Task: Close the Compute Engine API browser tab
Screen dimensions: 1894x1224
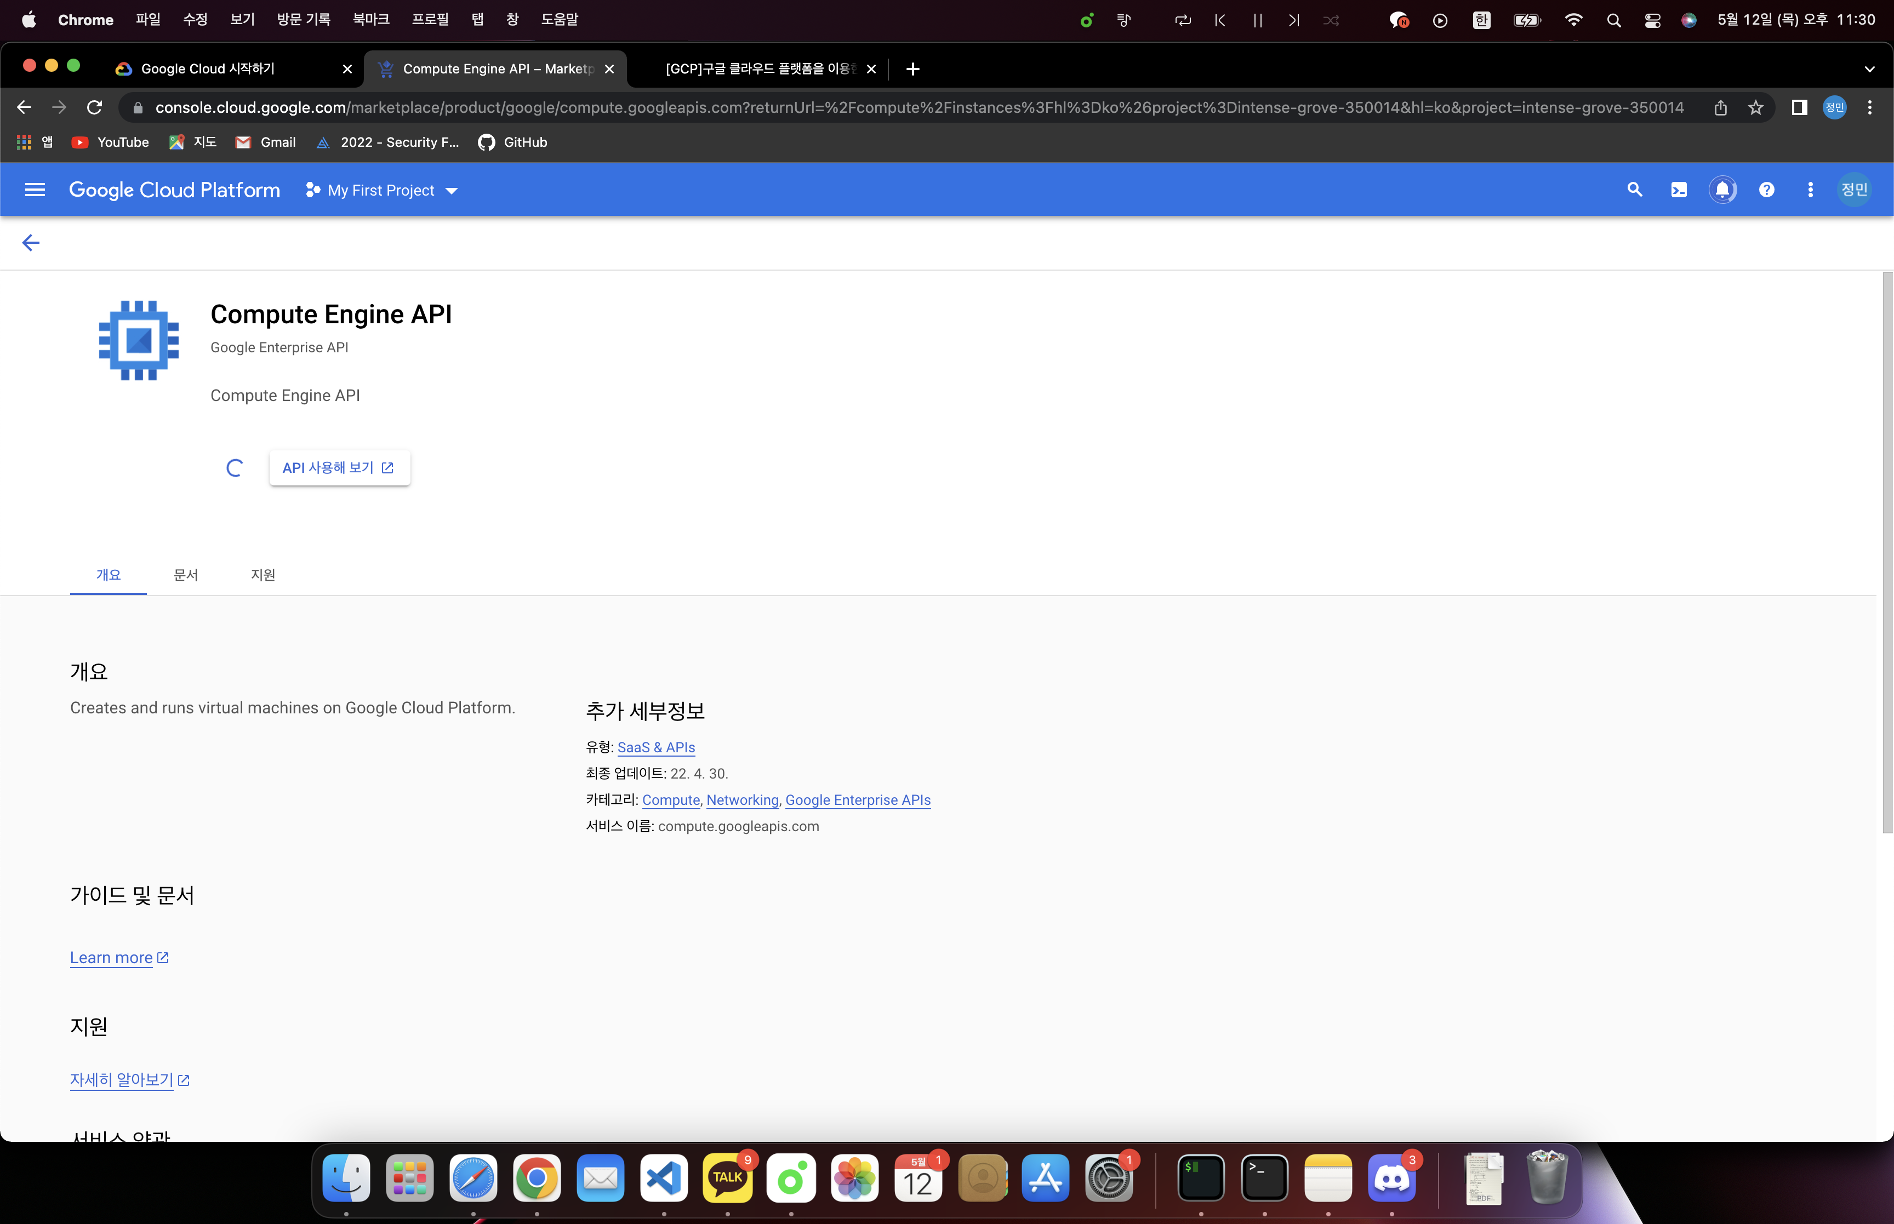Action: coord(609,69)
